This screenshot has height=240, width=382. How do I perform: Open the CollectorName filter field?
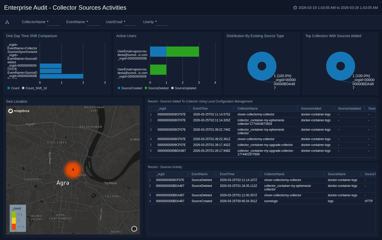53,22
